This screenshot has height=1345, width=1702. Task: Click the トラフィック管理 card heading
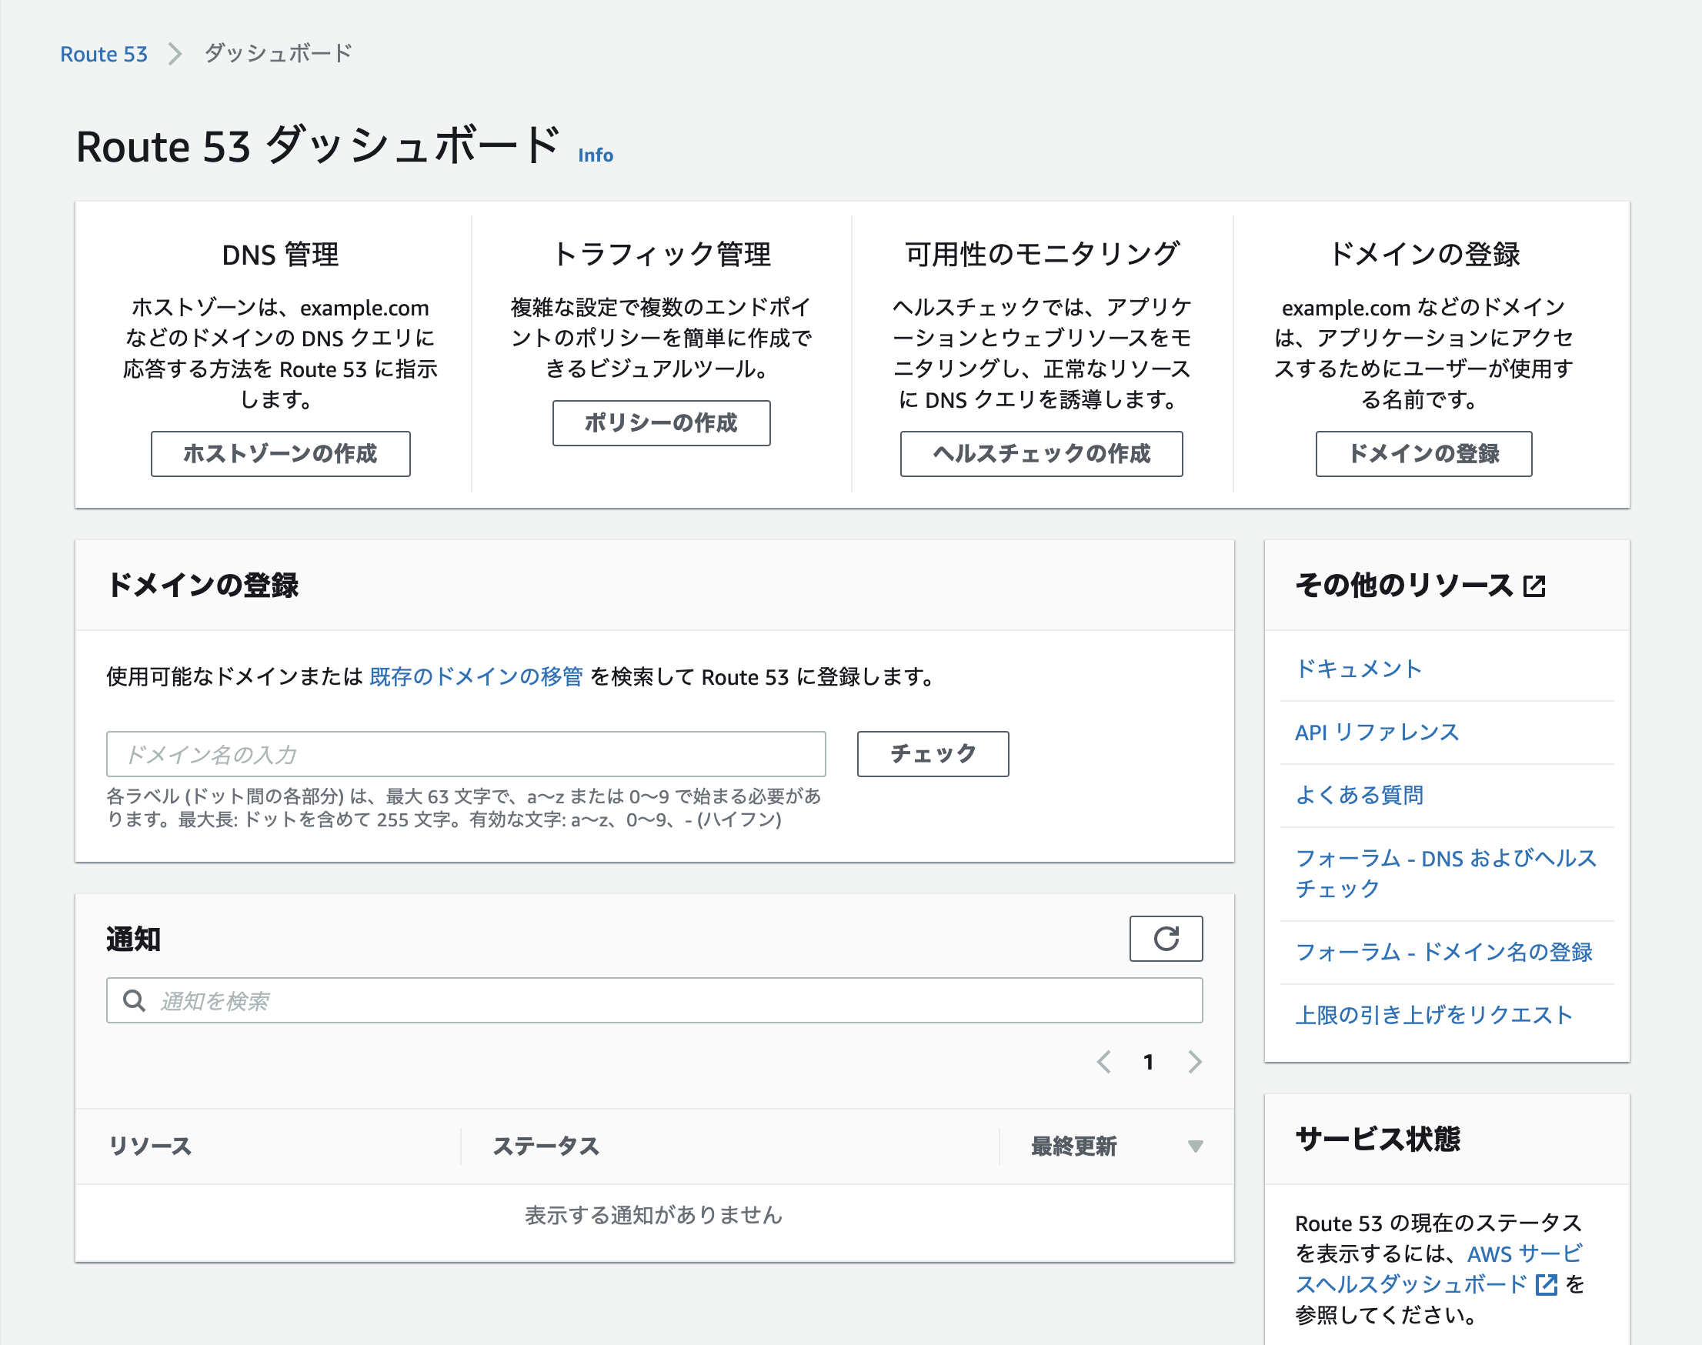pos(661,255)
